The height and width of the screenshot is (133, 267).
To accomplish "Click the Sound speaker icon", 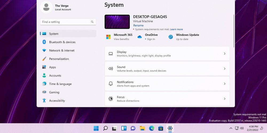I will click(111, 69).
